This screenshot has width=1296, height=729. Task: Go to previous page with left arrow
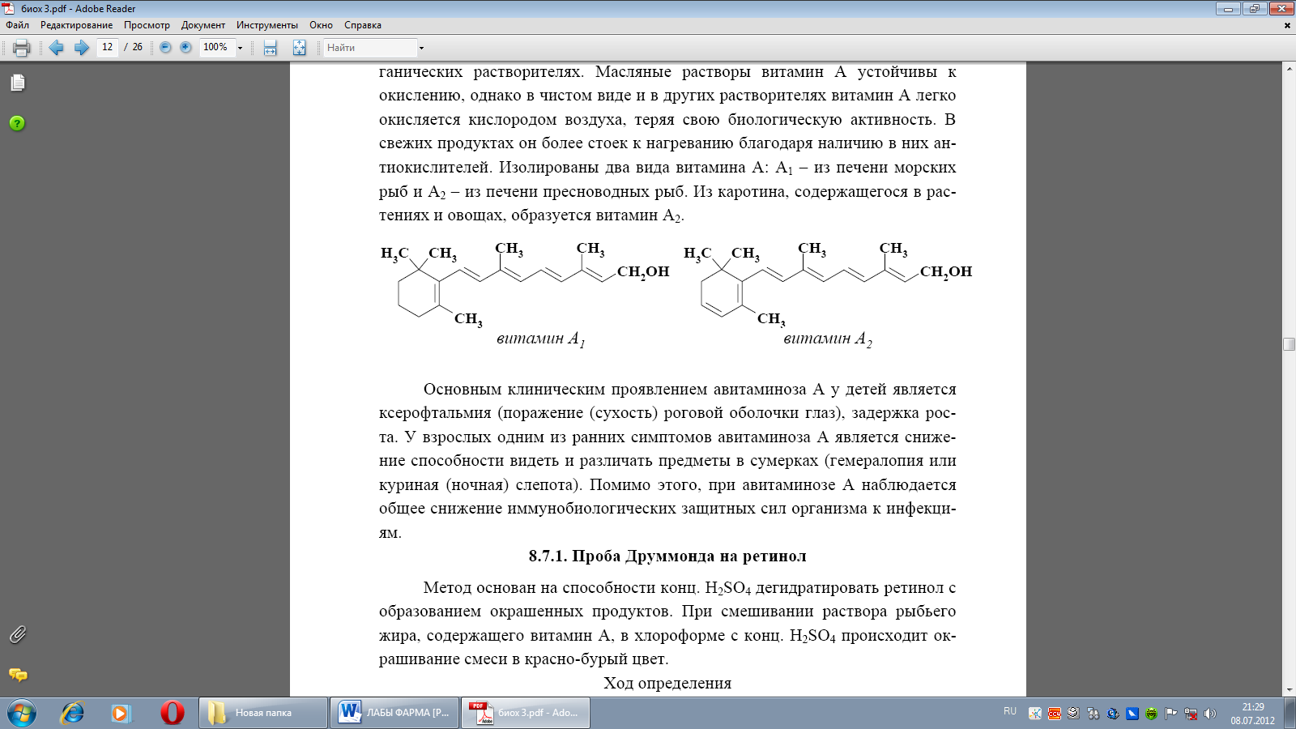56,48
